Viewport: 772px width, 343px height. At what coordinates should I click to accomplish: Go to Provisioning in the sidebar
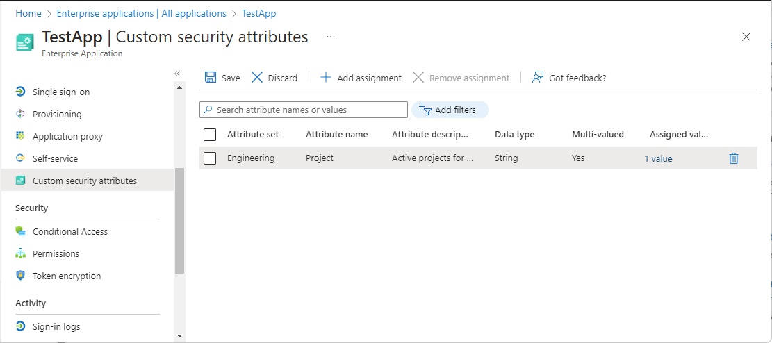pyautogui.click(x=57, y=114)
